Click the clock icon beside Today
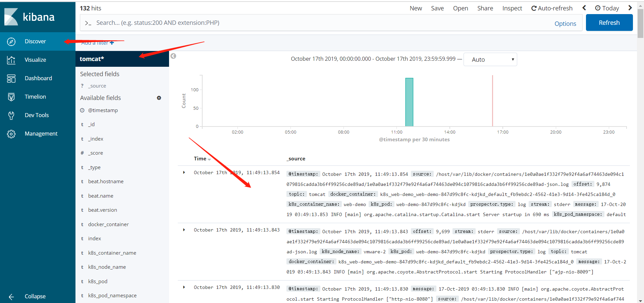644x303 pixels. click(x=598, y=8)
